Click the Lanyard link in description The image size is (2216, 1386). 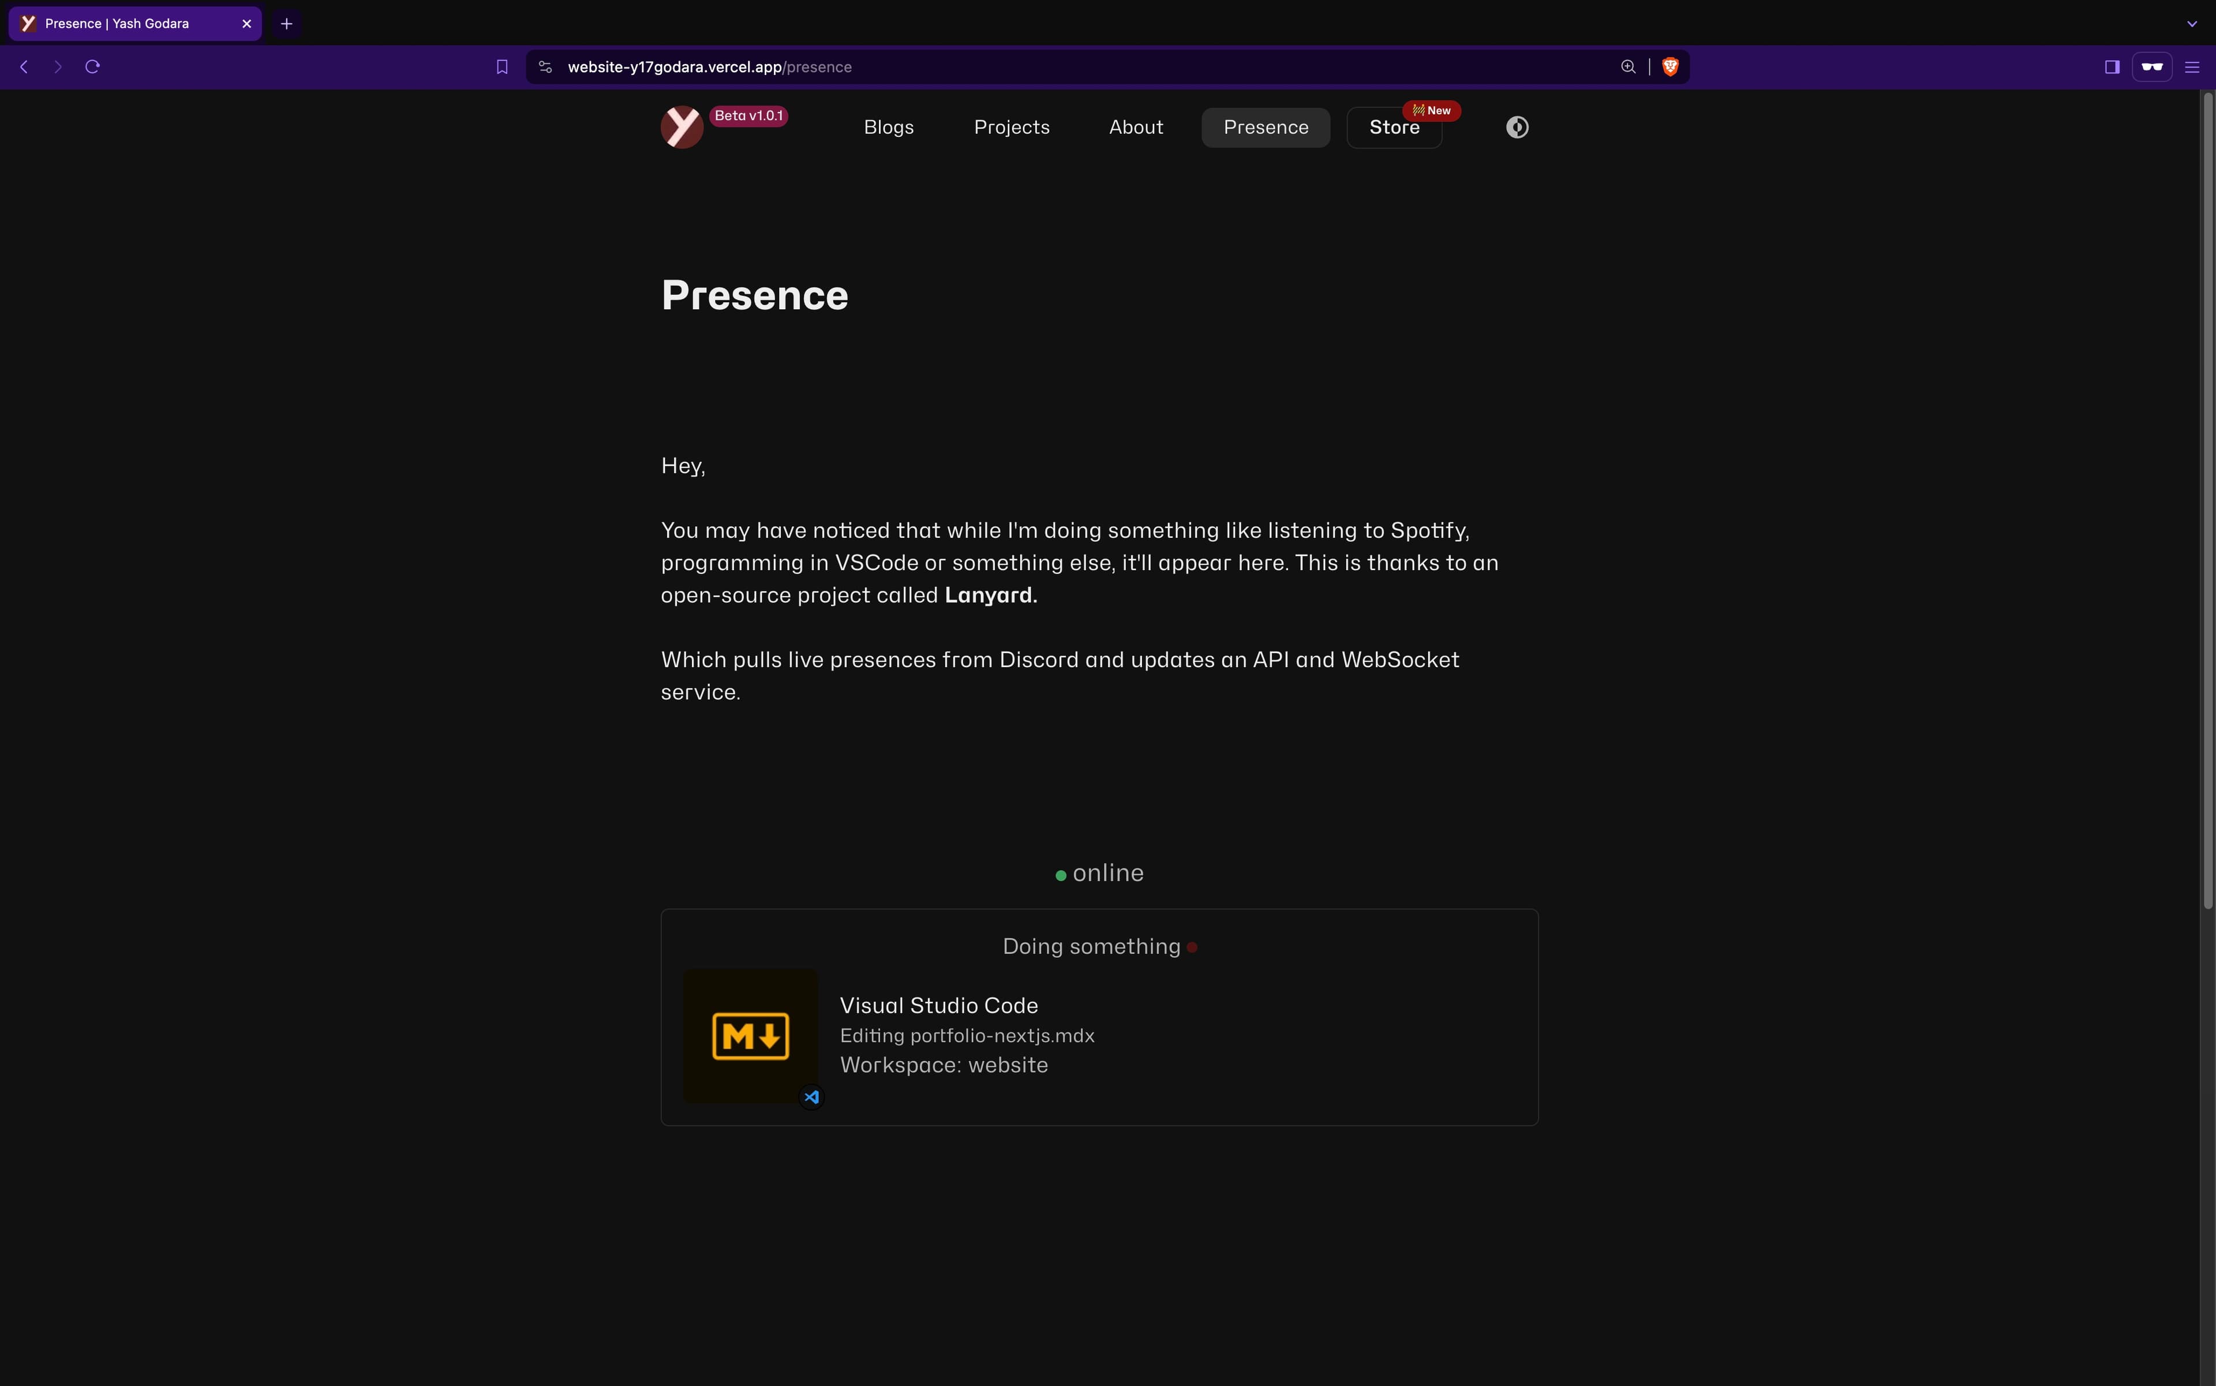point(989,594)
